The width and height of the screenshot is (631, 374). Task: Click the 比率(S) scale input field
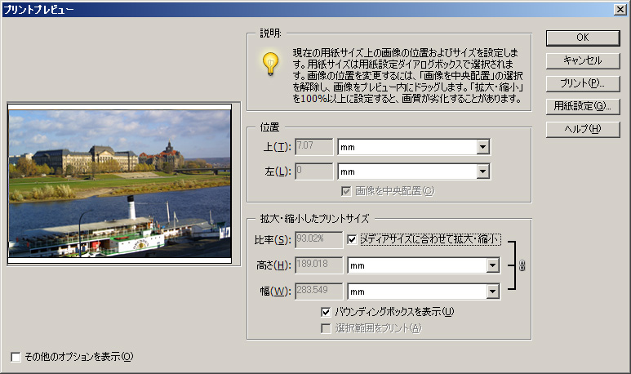coord(318,239)
